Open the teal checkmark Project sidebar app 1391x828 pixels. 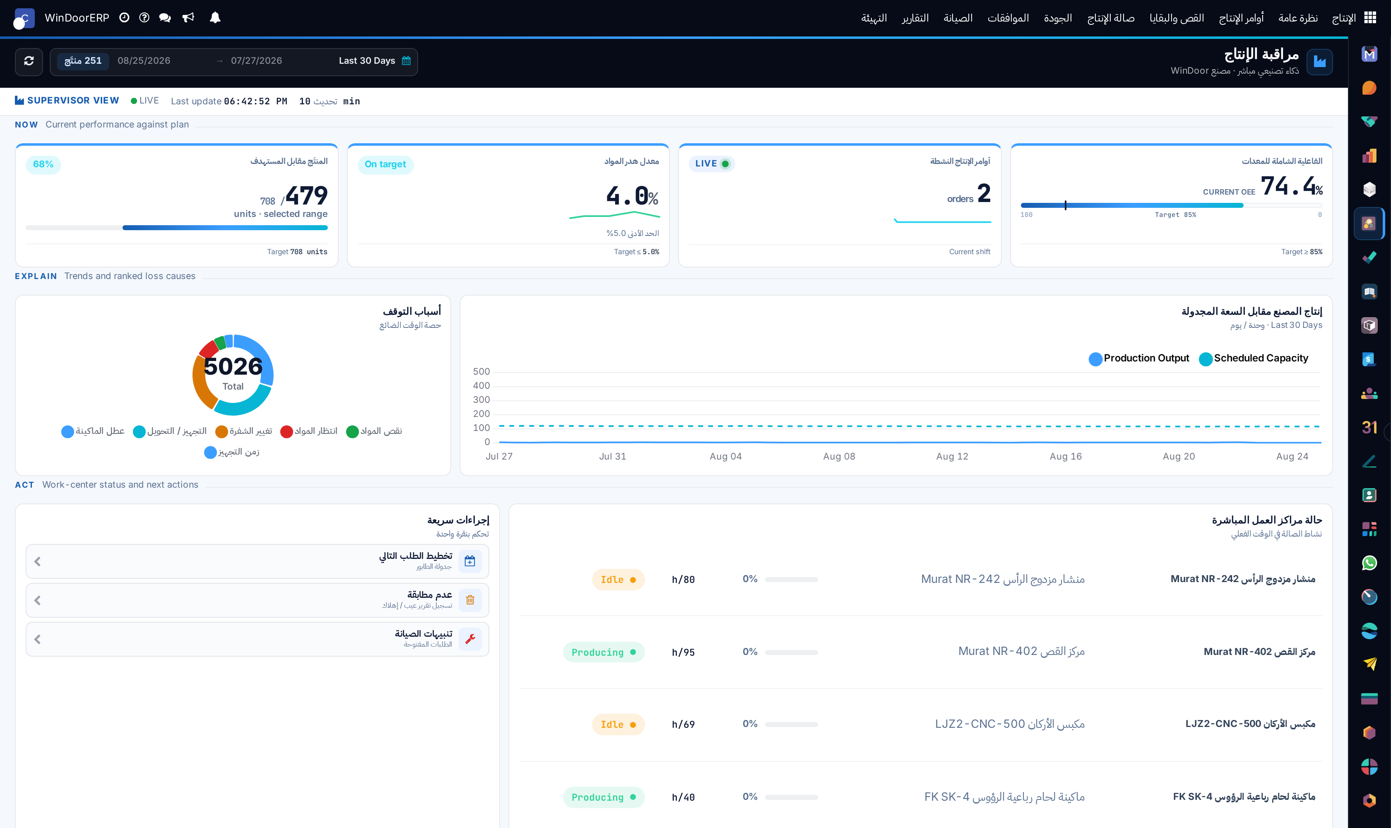(x=1369, y=258)
